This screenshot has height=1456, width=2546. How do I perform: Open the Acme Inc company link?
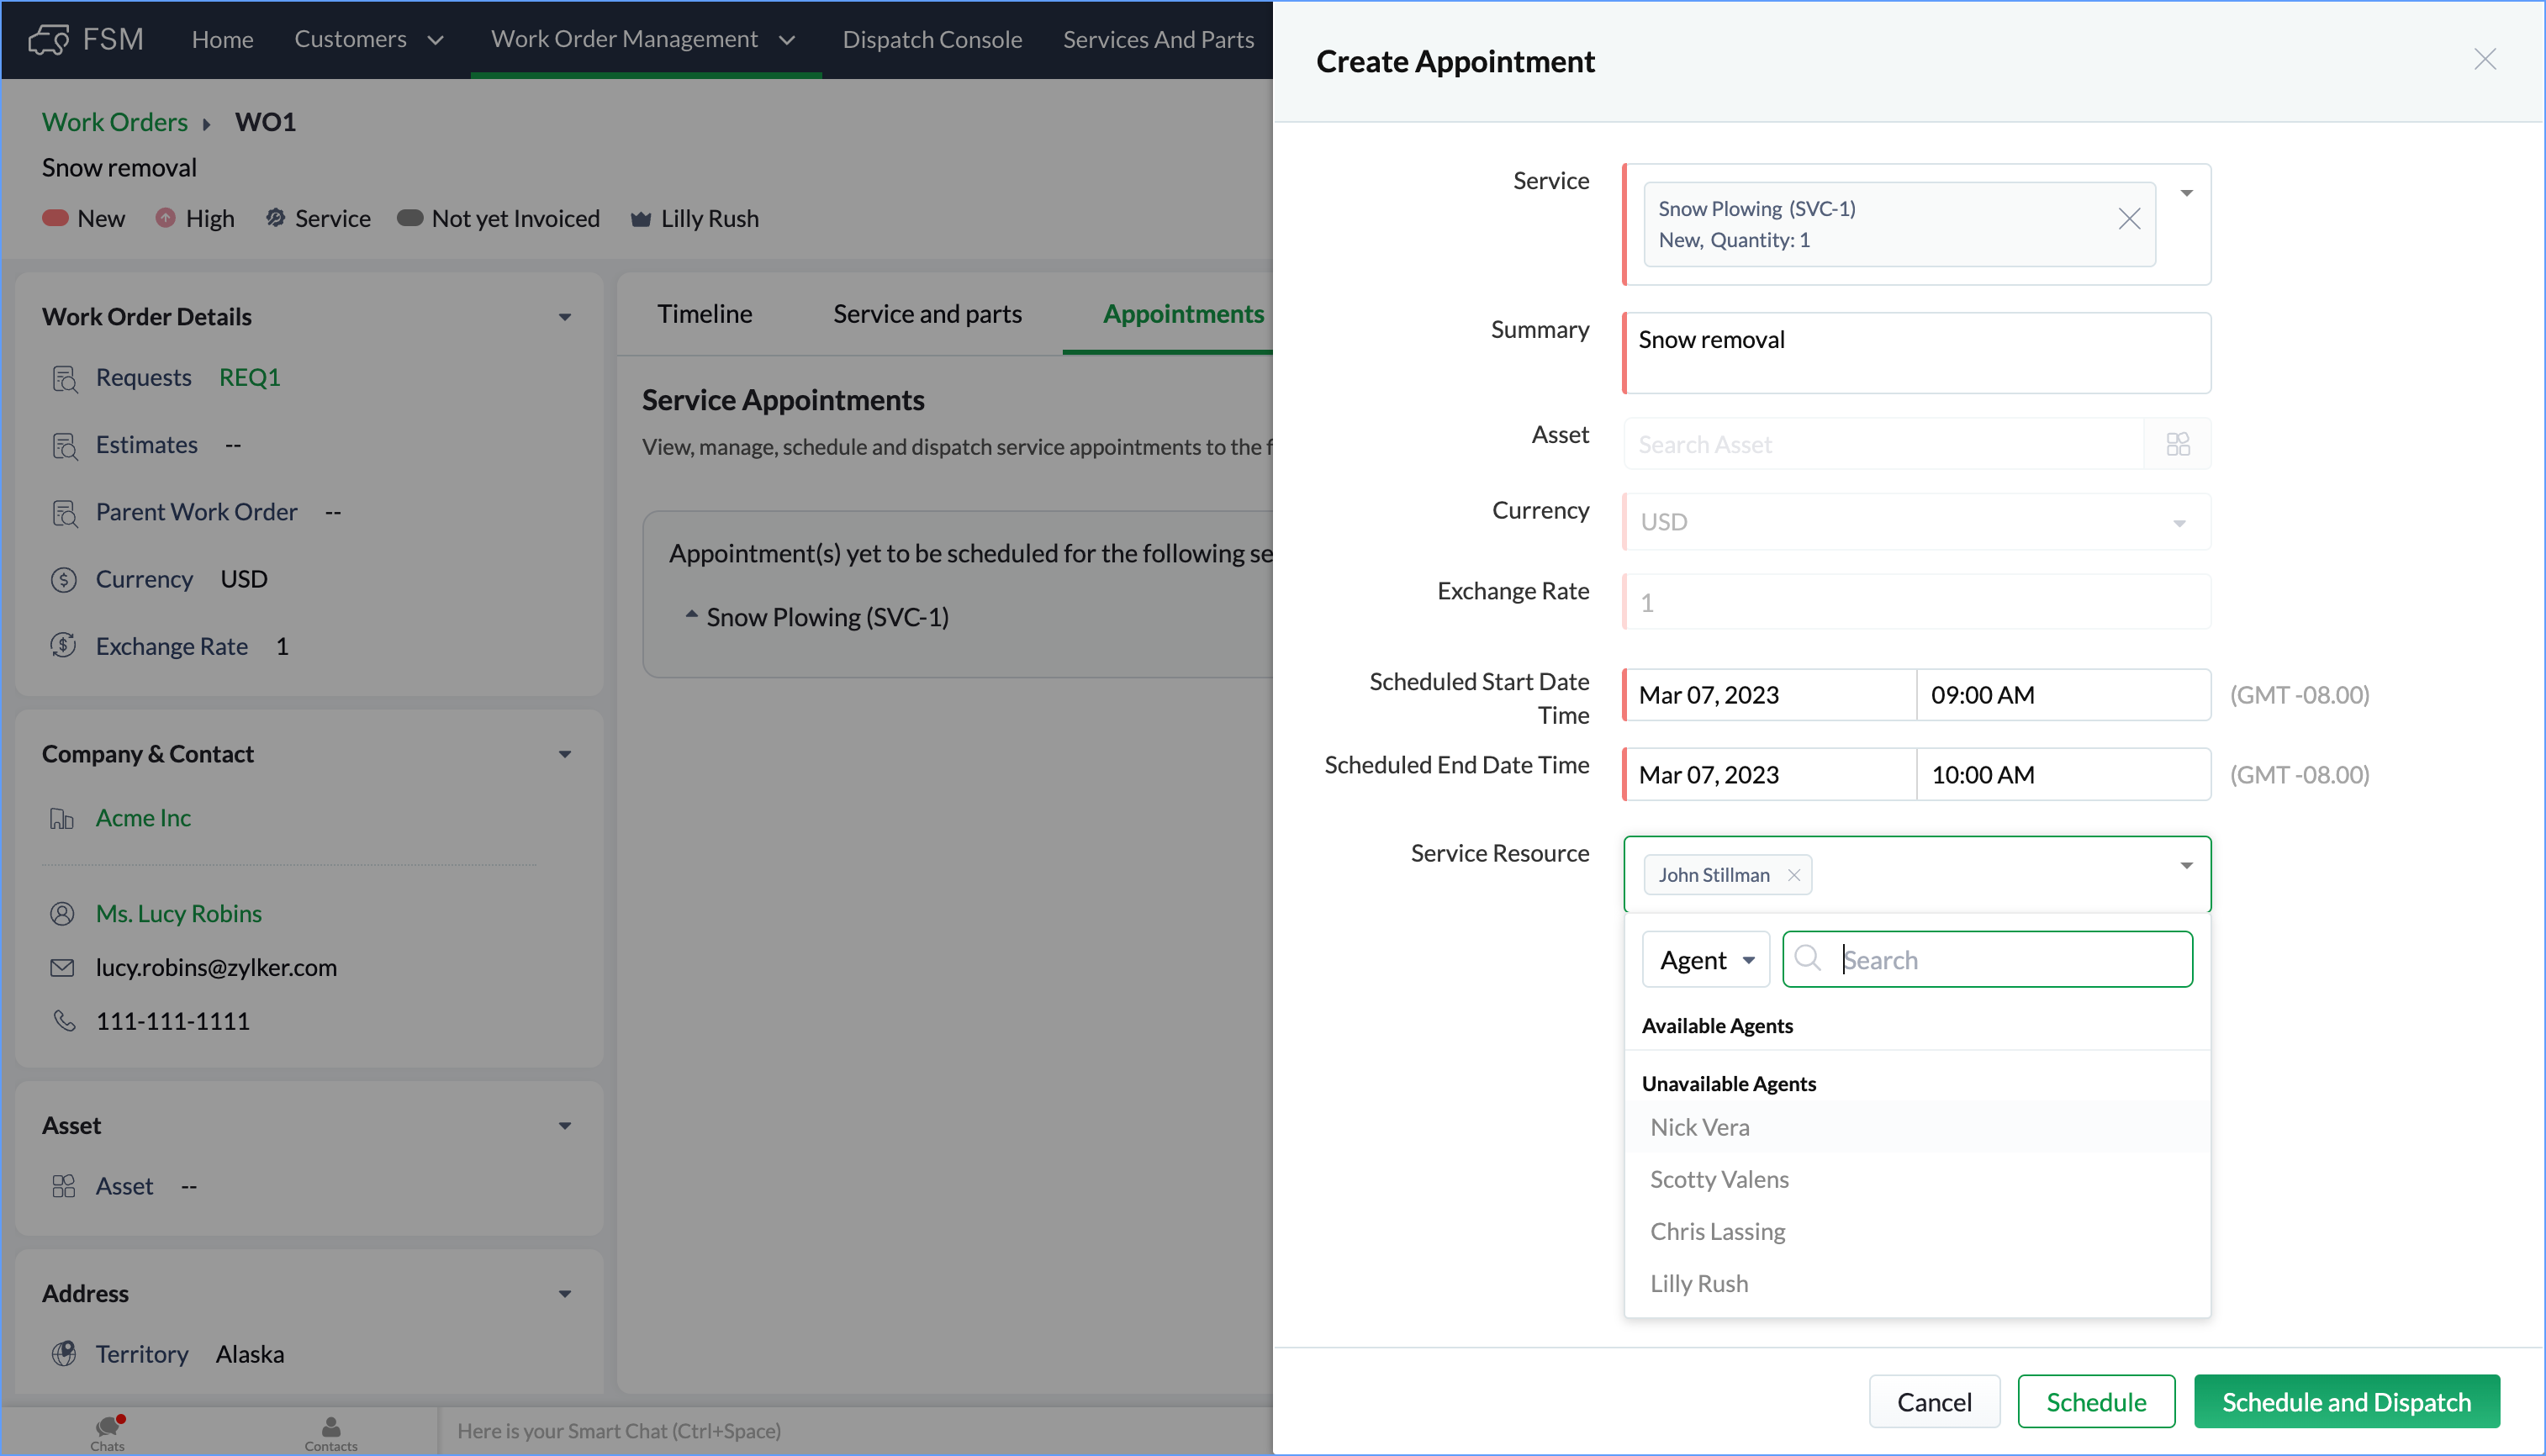click(143, 818)
